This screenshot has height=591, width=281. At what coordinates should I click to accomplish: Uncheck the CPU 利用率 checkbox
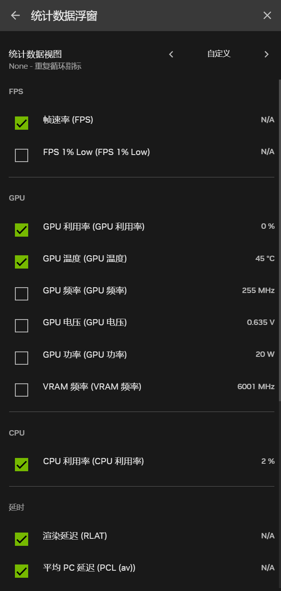point(22,465)
